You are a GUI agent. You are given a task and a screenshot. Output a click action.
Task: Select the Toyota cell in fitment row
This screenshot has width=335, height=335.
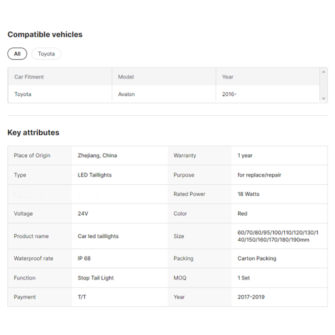23,94
